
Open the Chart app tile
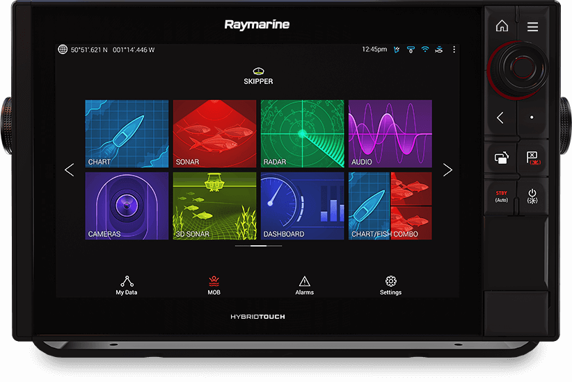[x=127, y=133]
